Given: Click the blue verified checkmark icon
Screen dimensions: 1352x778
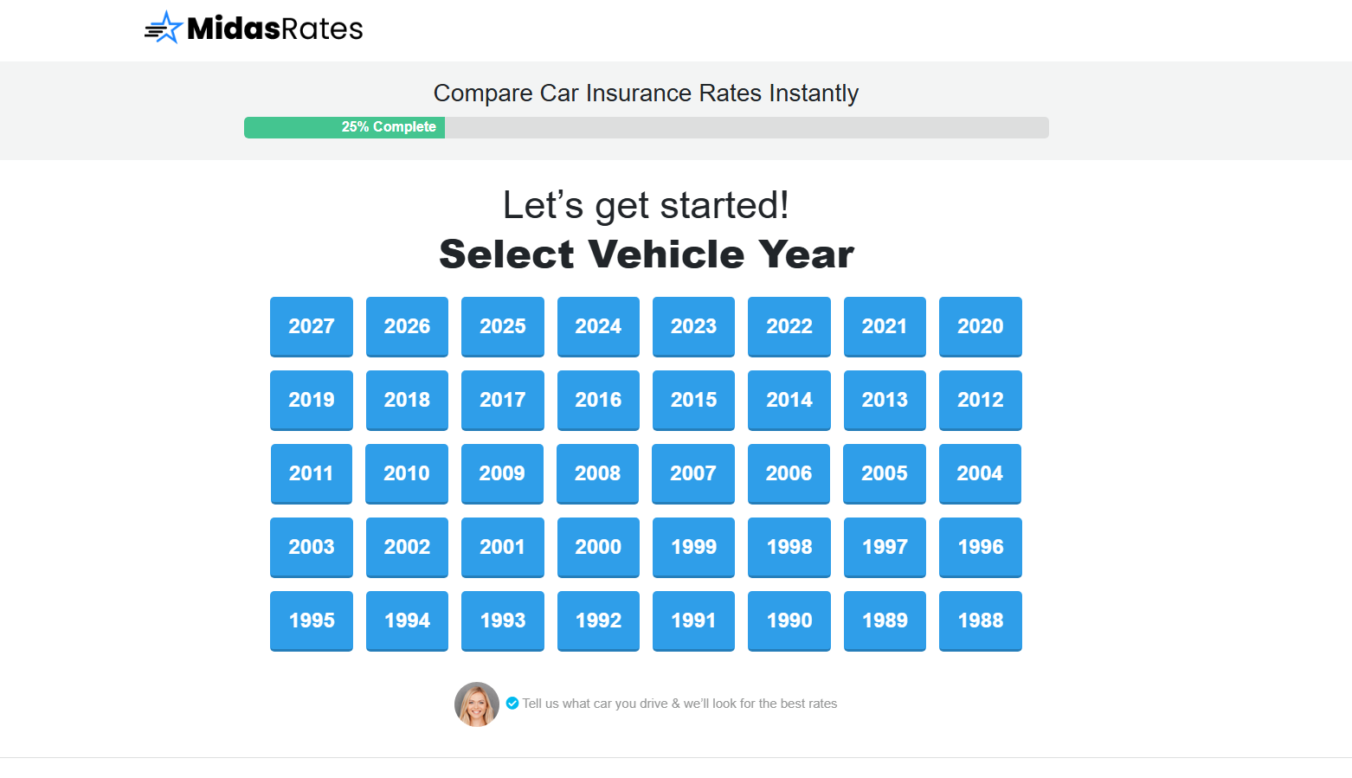Looking at the screenshot, I should [512, 703].
